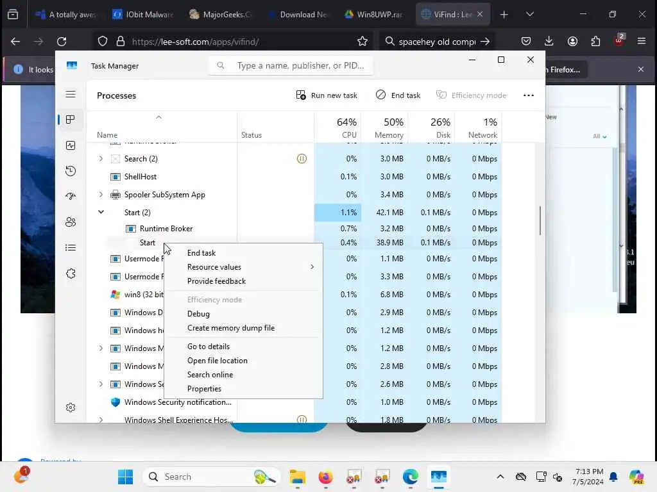This screenshot has height=492, width=657.
Task: Open Firefox from the taskbar
Action: pos(325,477)
